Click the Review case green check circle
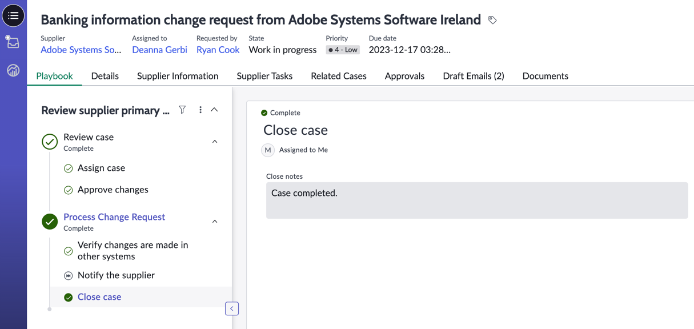Image resolution: width=694 pixels, height=329 pixels. [x=50, y=142]
